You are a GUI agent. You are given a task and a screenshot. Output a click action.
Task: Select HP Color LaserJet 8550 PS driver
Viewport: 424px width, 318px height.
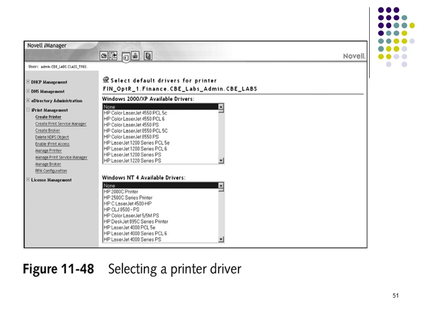[x=161, y=136]
